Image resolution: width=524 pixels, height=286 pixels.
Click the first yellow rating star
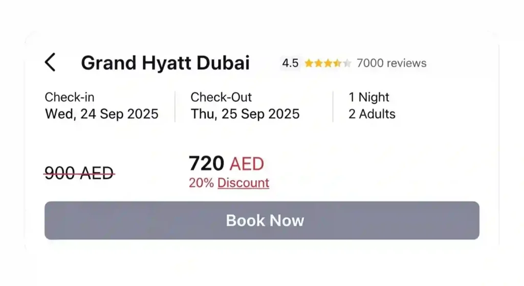(x=309, y=63)
